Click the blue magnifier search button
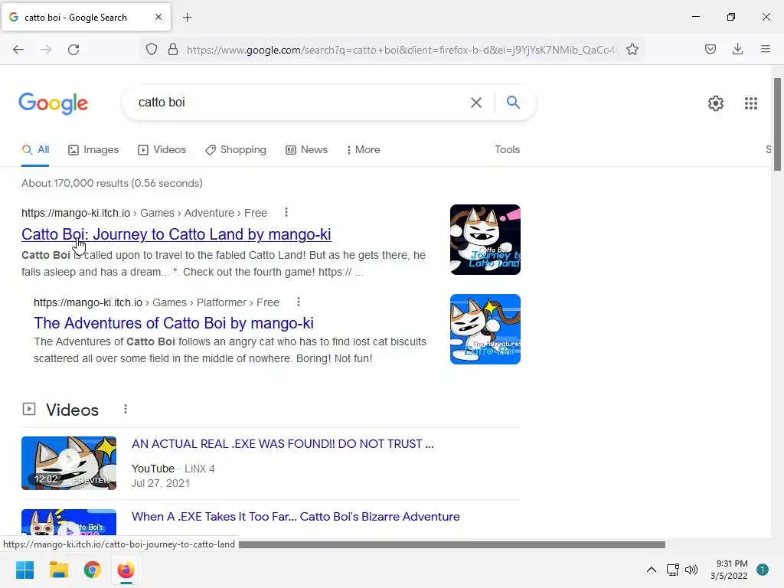Image resolution: width=784 pixels, height=588 pixels. coord(513,102)
